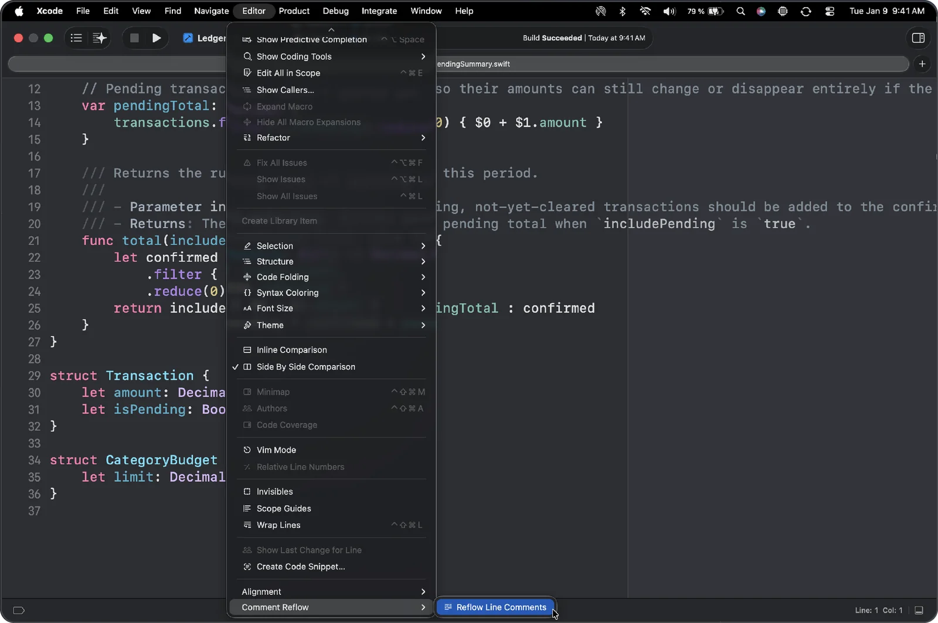Expand the Selection submenu
Viewport: 938px width, 623px height.
[x=331, y=246]
